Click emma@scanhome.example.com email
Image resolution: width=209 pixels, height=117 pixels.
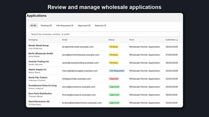[79, 87]
